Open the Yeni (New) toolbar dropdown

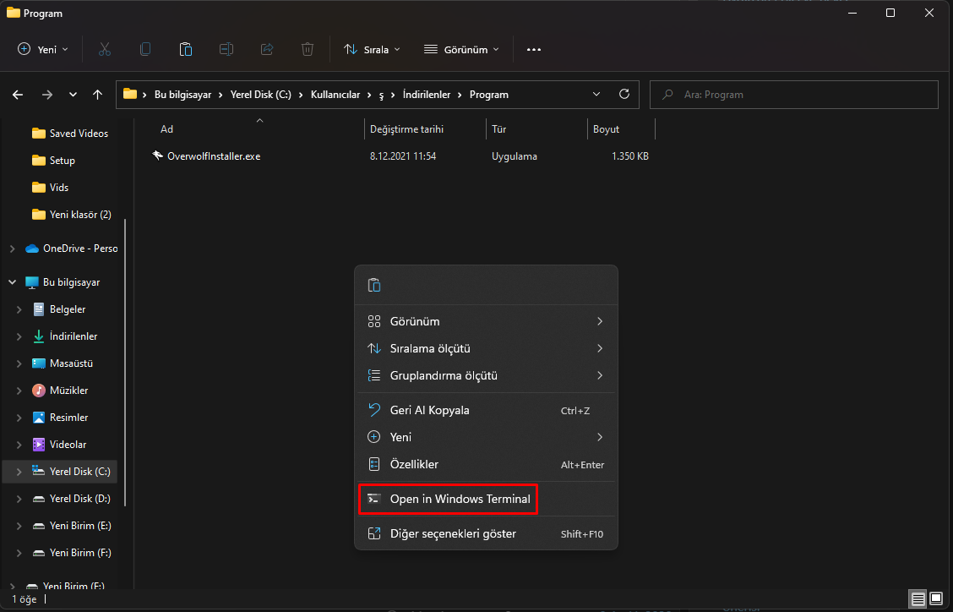click(43, 49)
